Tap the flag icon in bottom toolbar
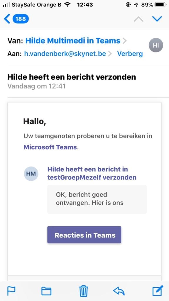169x301 pixels. pyautogui.click(x=11, y=291)
